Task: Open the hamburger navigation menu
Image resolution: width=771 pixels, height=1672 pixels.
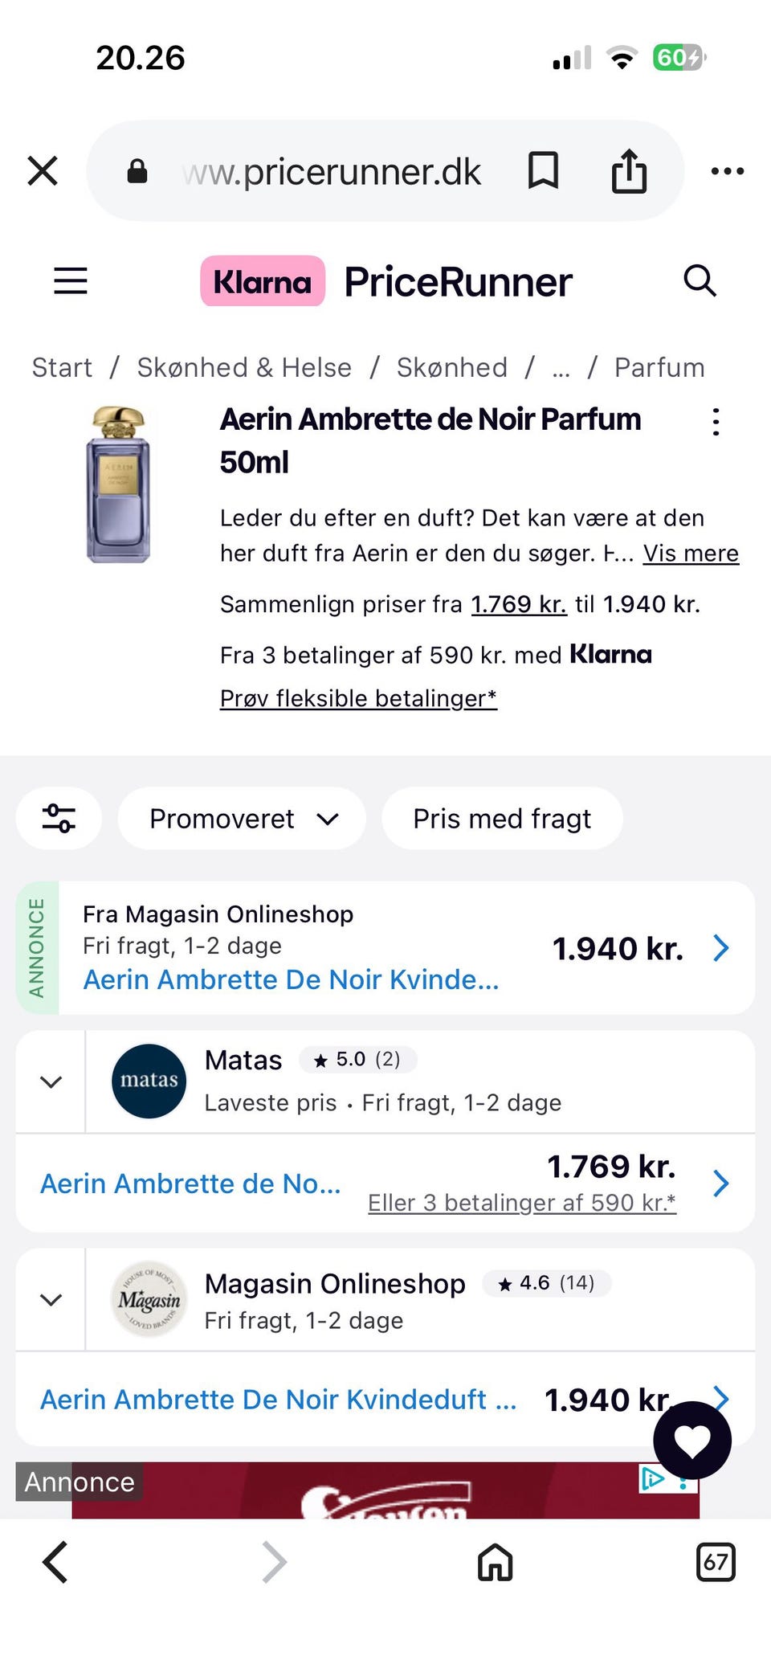Action: (71, 281)
